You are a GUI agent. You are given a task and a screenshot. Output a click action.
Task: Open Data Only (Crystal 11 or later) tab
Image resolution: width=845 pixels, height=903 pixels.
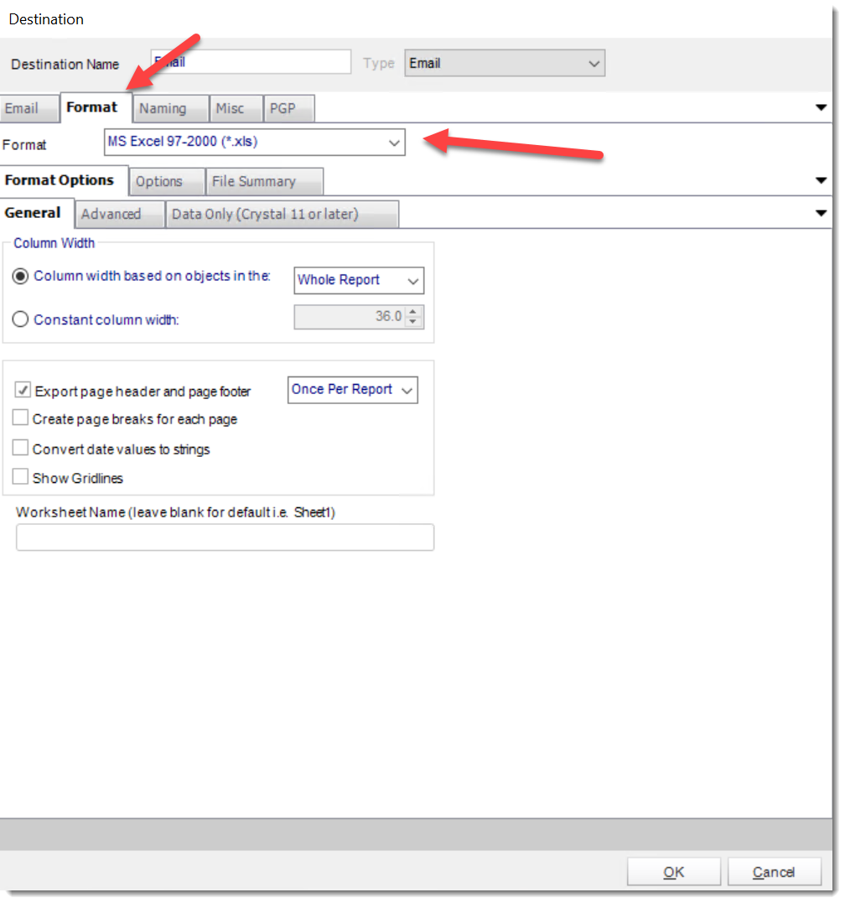coord(282,215)
